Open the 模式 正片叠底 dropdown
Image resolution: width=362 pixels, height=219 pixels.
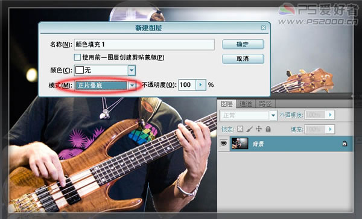[132, 86]
